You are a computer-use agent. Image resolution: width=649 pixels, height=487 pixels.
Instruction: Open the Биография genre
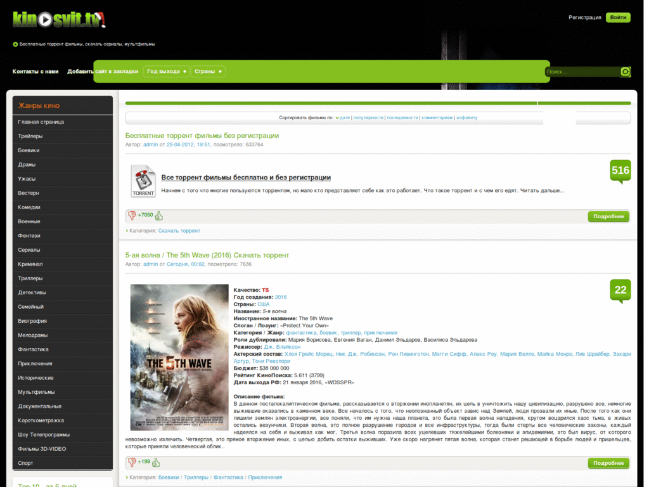click(x=63, y=321)
